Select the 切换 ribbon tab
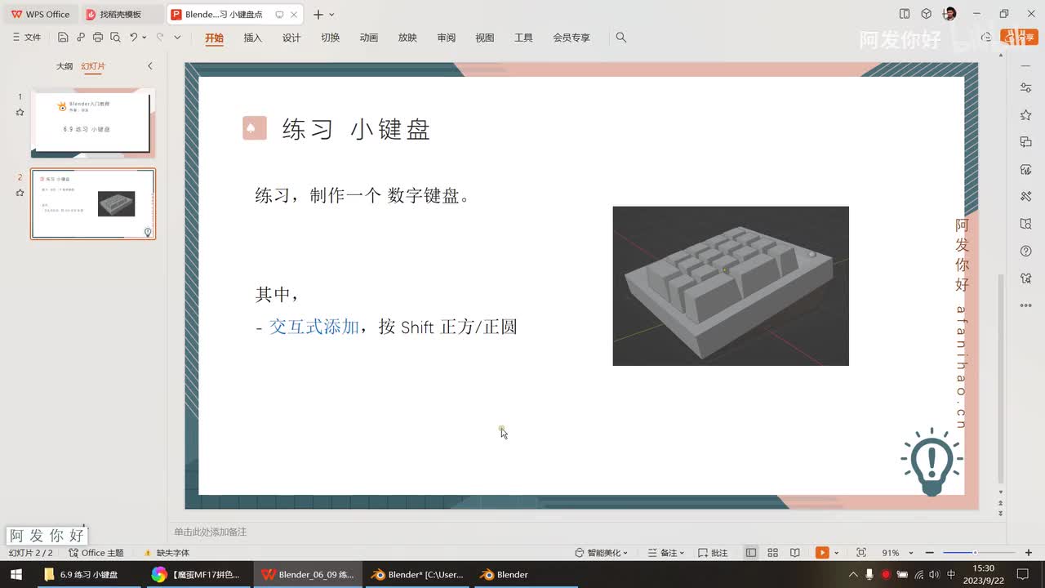1045x588 pixels. click(x=330, y=38)
